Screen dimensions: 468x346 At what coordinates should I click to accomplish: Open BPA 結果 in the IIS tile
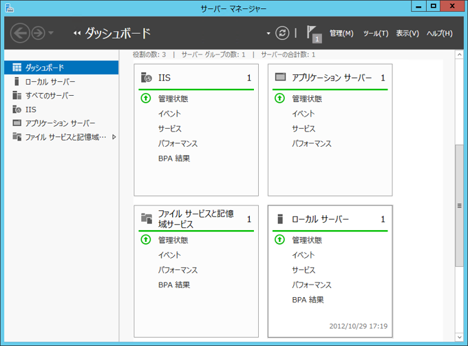174,159
